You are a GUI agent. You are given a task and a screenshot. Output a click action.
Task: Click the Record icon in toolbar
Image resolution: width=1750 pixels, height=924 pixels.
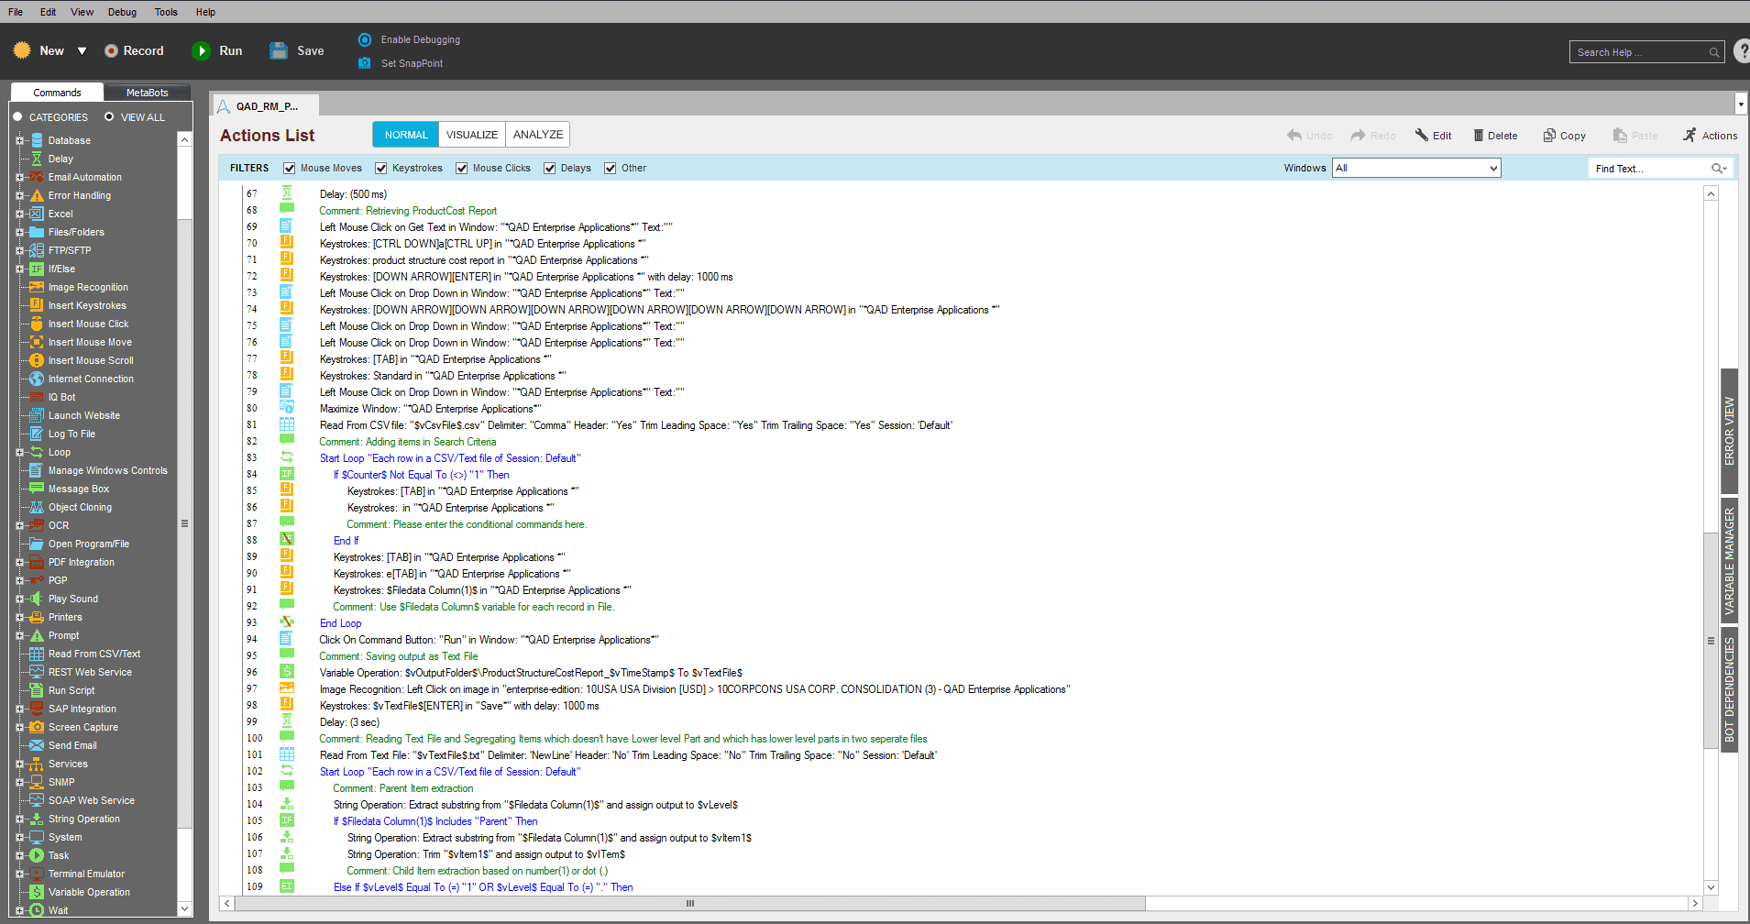pos(112,51)
